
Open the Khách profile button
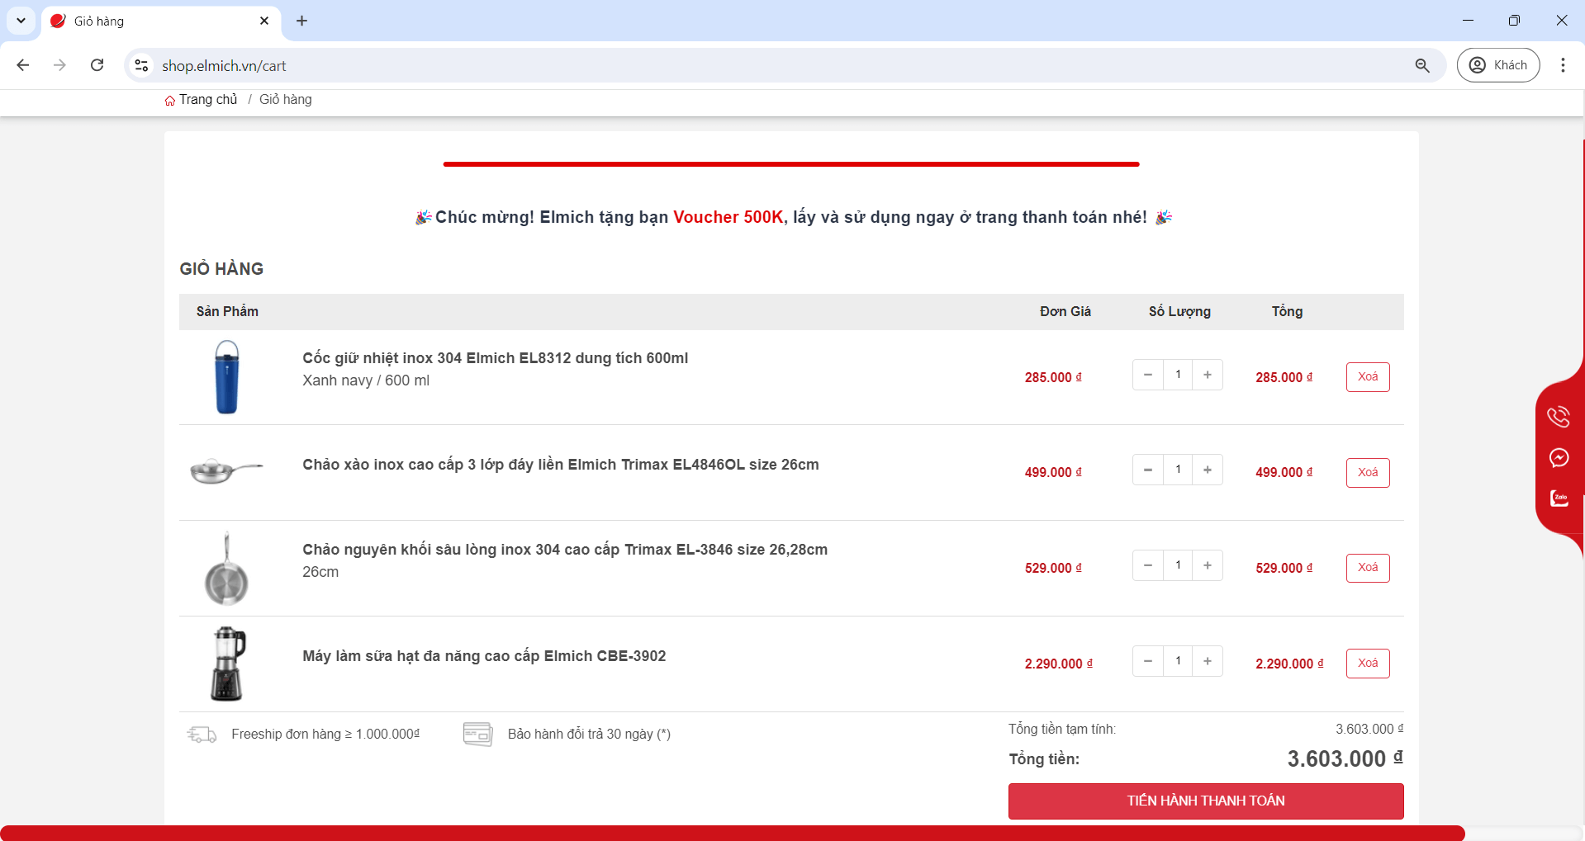[1498, 65]
